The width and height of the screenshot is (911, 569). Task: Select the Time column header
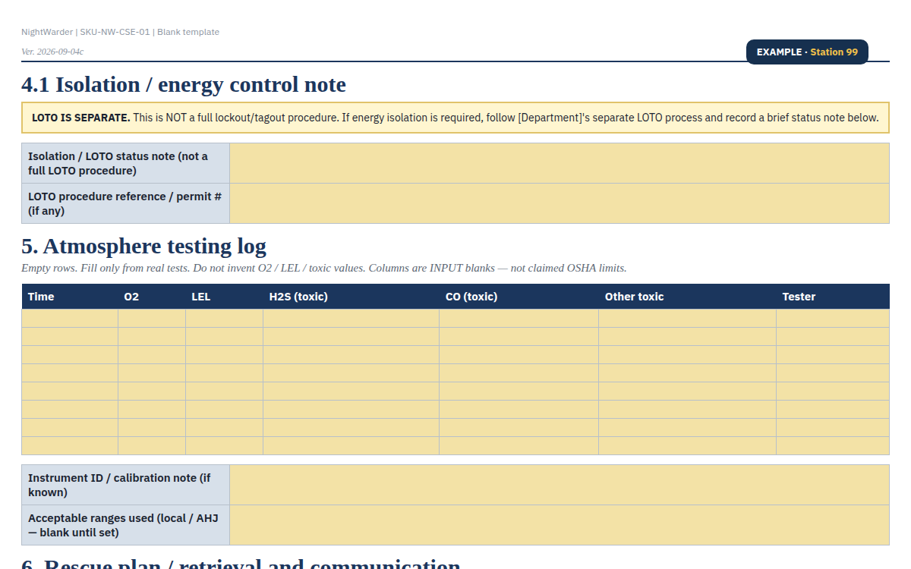[70, 297]
